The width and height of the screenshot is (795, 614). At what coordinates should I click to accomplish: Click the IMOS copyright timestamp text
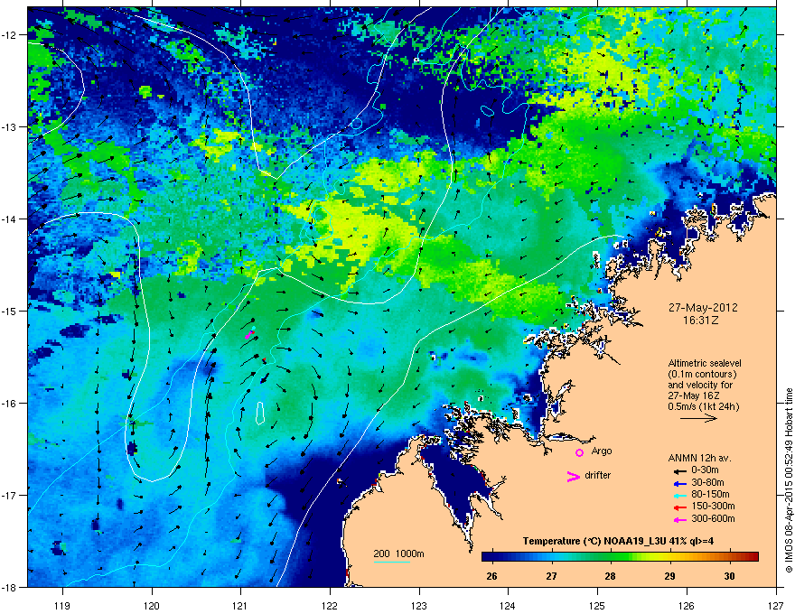[x=789, y=480]
